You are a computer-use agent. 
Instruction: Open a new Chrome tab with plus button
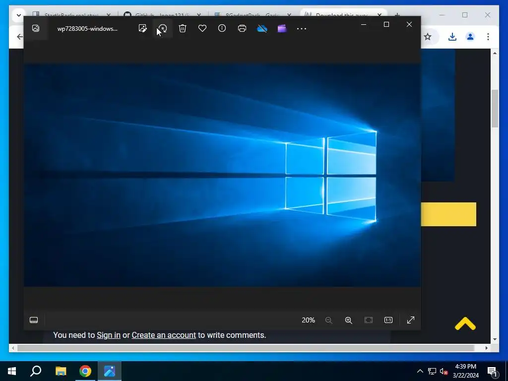click(x=397, y=15)
